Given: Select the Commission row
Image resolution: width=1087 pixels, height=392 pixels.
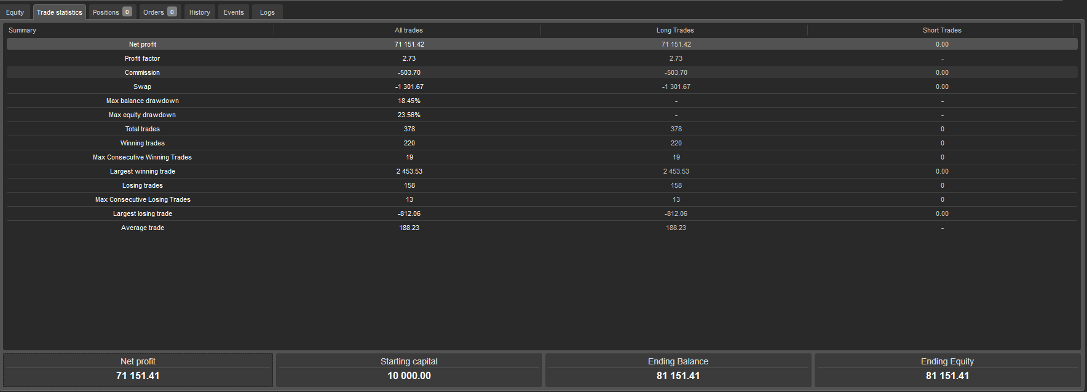Looking at the screenshot, I should coord(143,72).
